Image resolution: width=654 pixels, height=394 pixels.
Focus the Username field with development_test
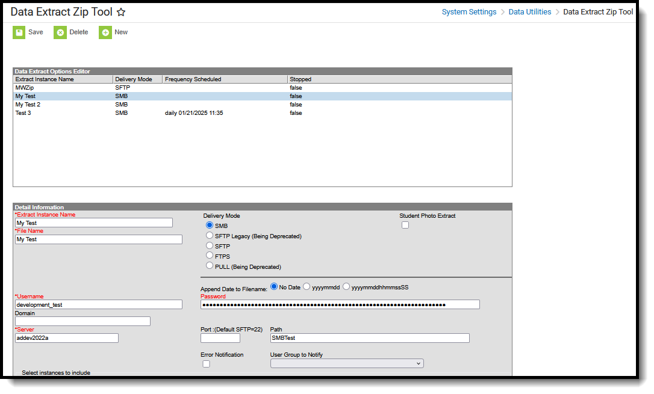point(98,304)
